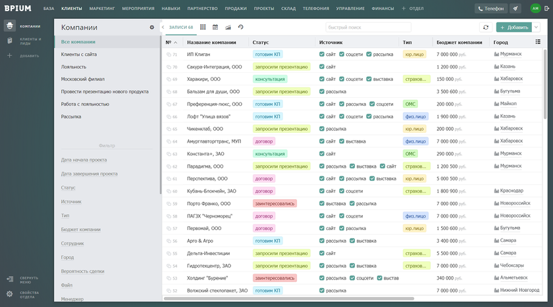Screen dimensions: 553x307
Task: Open the column settings list icon
Action: coord(539,42)
